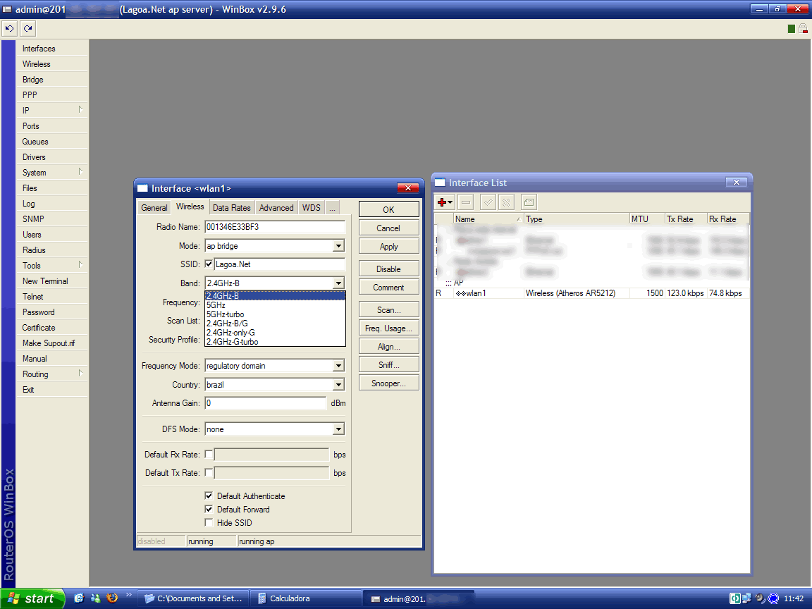Click the OK button
The image size is (812, 609).
pos(388,210)
